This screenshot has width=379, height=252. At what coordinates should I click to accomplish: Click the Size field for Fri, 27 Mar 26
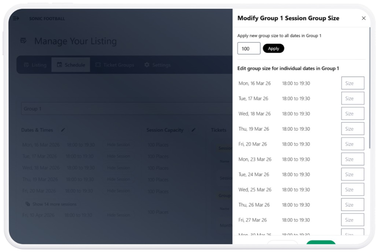[353, 220]
